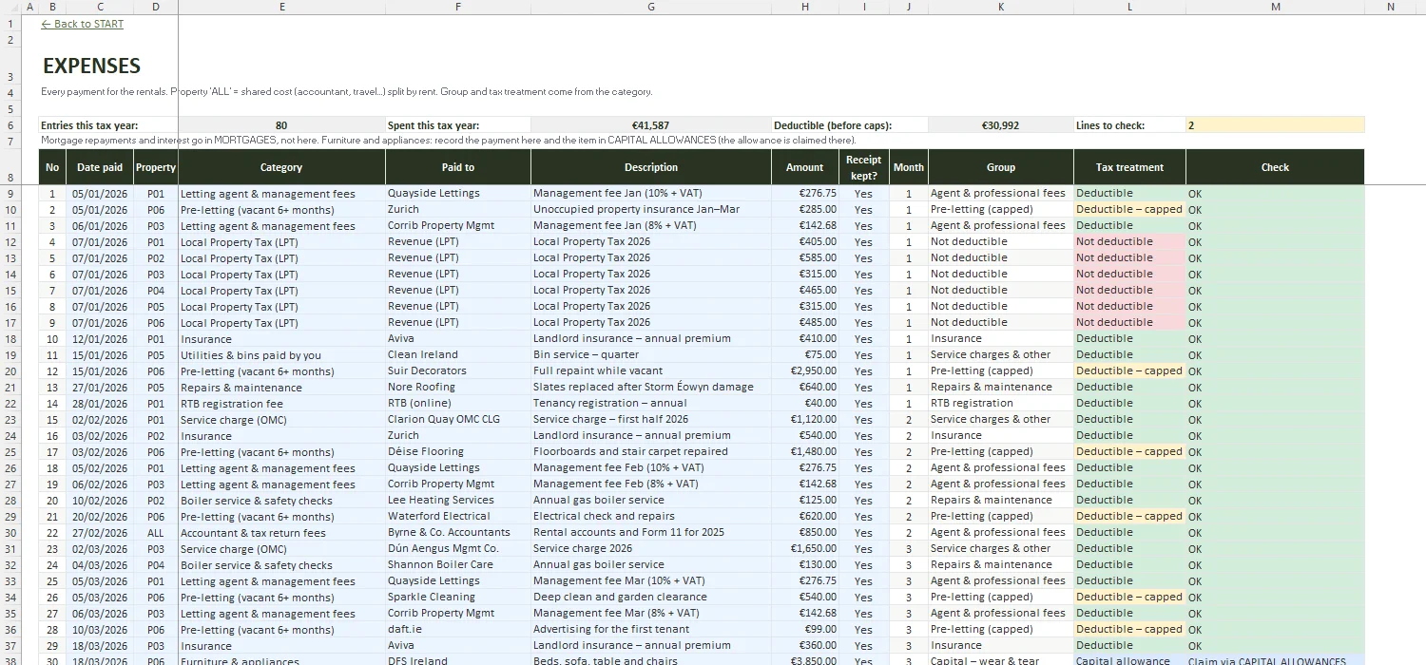Select RTB registration fee category cell
This screenshot has height=665, width=1426.
tap(281, 403)
